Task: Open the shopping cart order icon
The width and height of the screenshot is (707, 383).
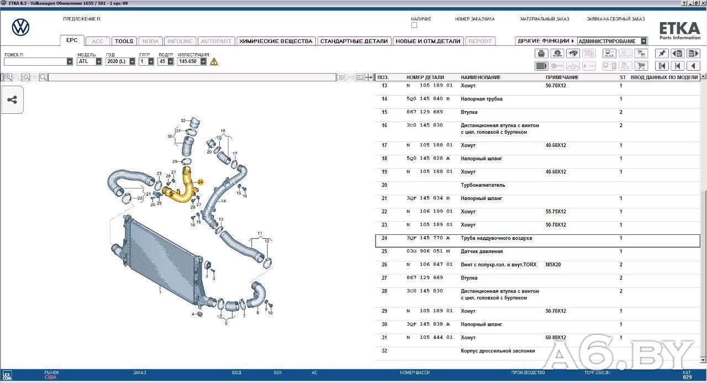Action: (641, 66)
